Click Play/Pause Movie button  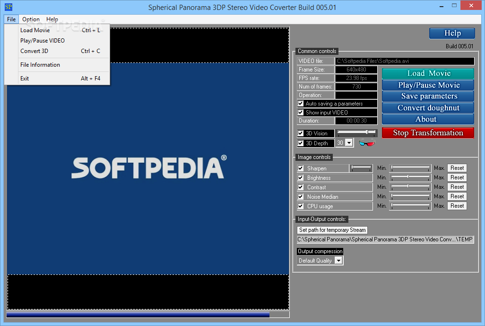428,85
